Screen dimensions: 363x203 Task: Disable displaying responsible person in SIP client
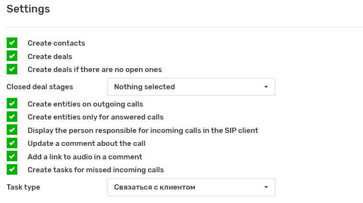pyautogui.click(x=12, y=130)
